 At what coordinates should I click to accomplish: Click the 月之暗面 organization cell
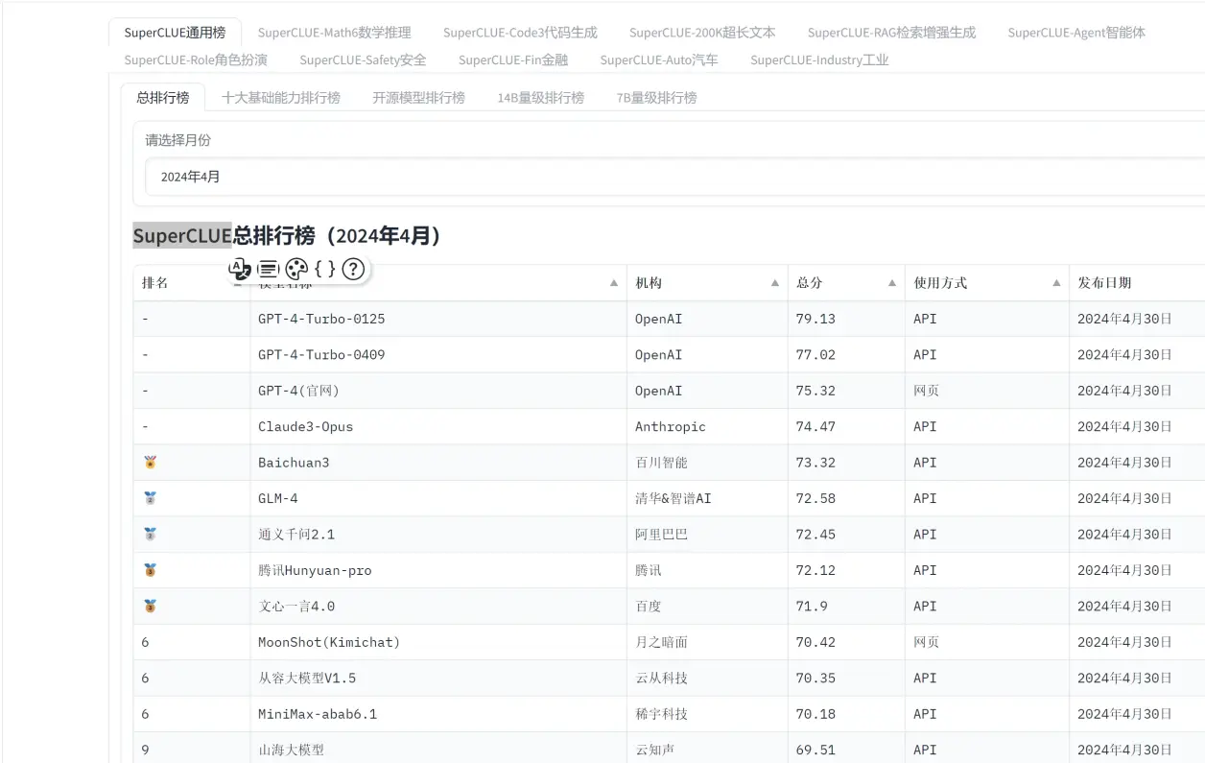[x=707, y=642]
